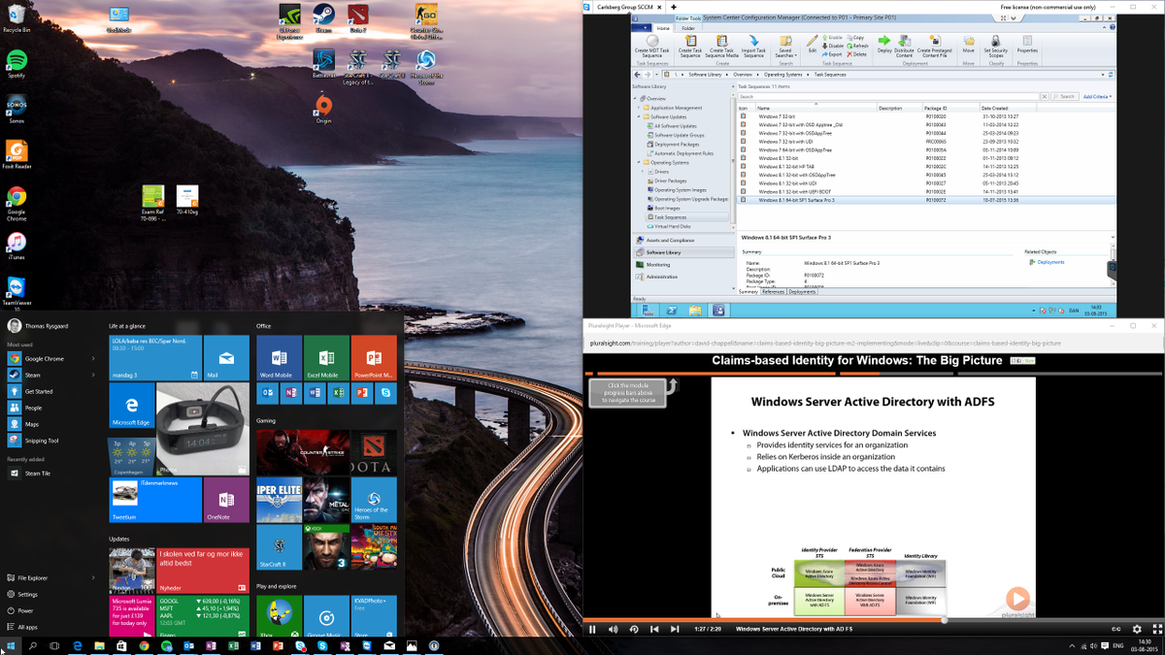
Task: Skip to previous clip in Pluralsight player
Action: click(655, 629)
